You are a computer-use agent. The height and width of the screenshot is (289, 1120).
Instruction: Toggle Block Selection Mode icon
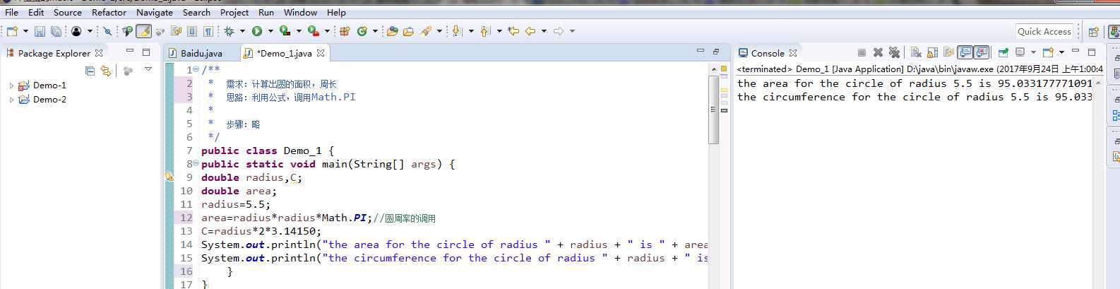[192, 31]
